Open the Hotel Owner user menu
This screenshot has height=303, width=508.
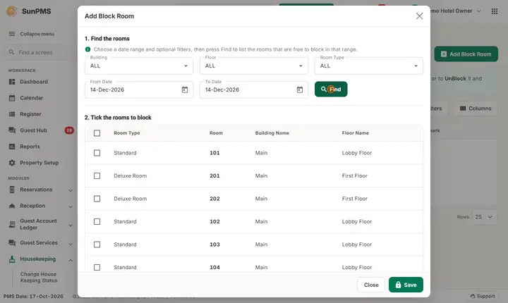coord(456,11)
